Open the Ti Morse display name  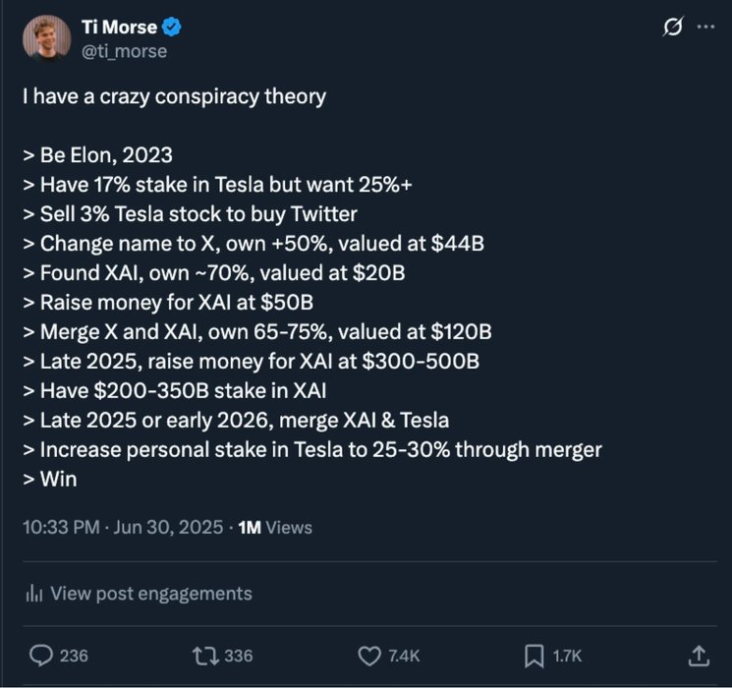coord(119,28)
